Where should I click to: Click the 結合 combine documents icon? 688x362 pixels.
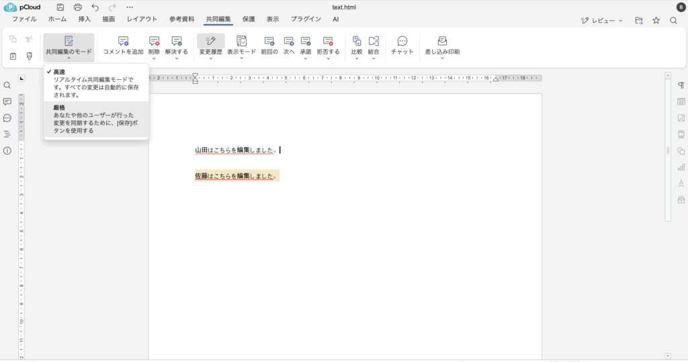tap(374, 41)
